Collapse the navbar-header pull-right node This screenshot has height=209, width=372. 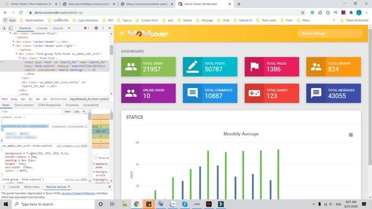[x=13, y=45]
